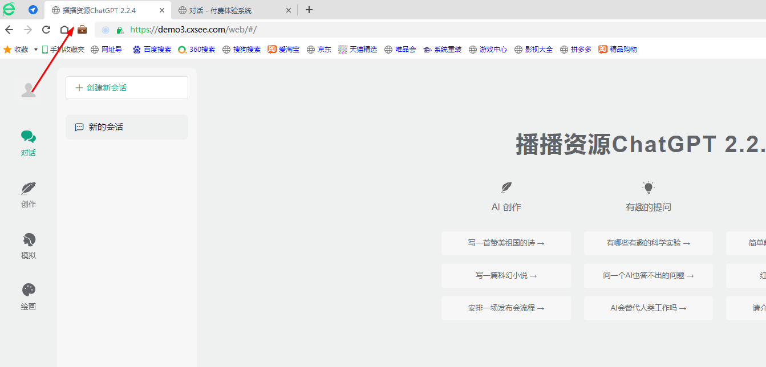Open 拼多多 bookmark
Image resolution: width=766 pixels, height=367 pixels.
click(575, 50)
